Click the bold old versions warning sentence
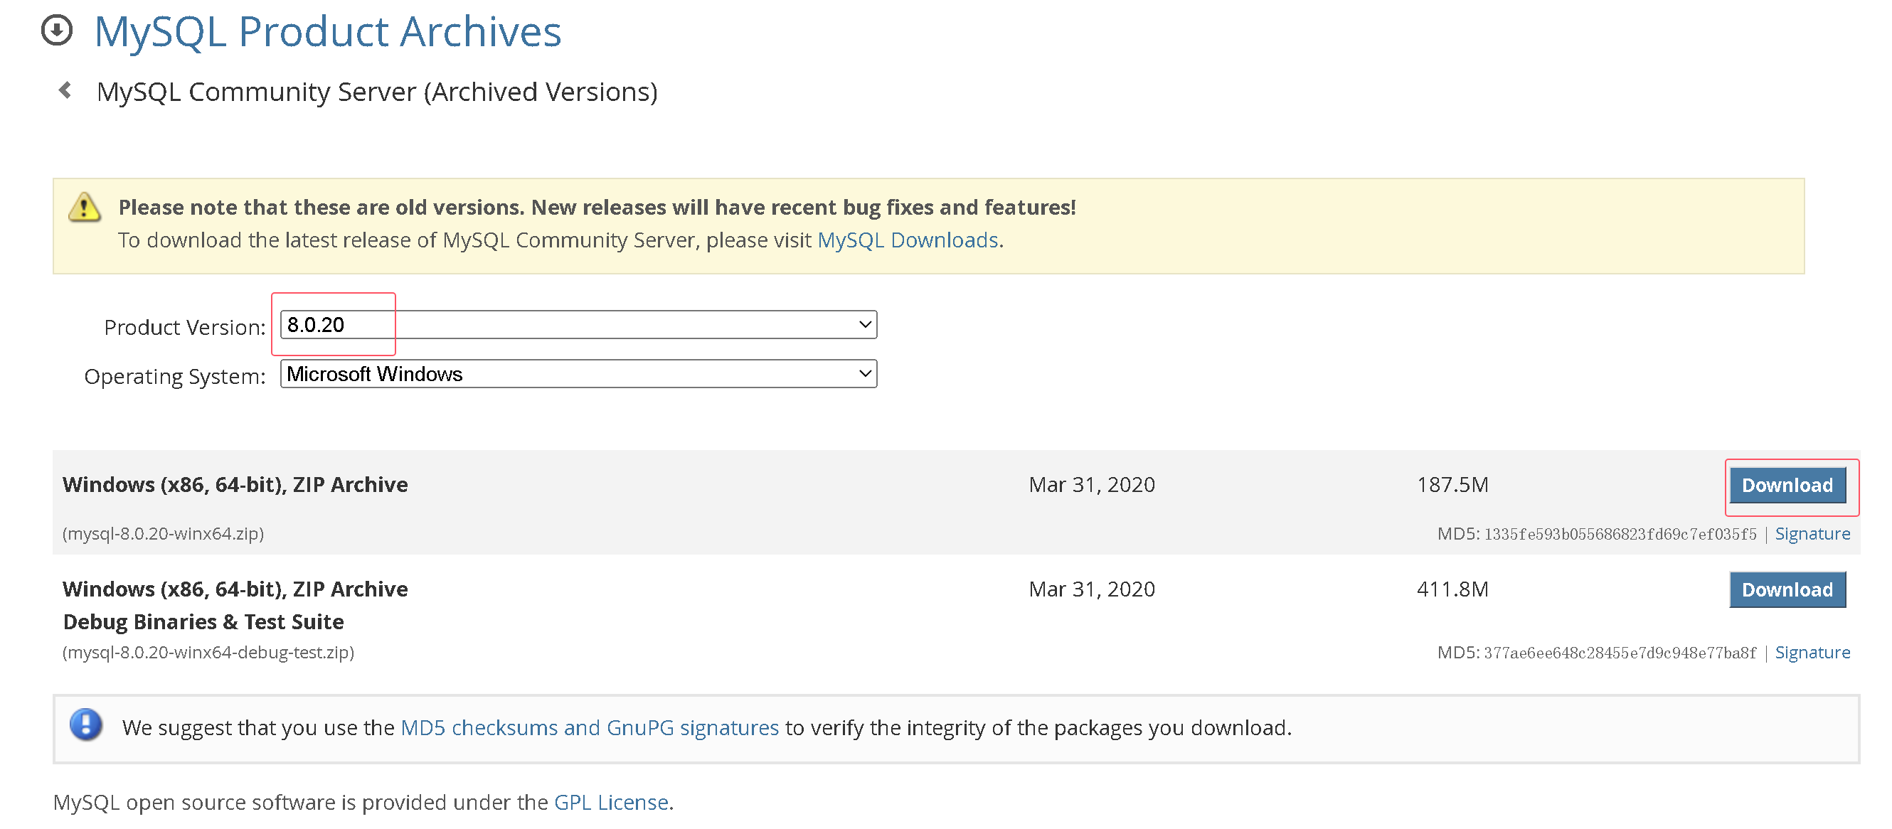The height and width of the screenshot is (829, 1892). click(x=597, y=208)
